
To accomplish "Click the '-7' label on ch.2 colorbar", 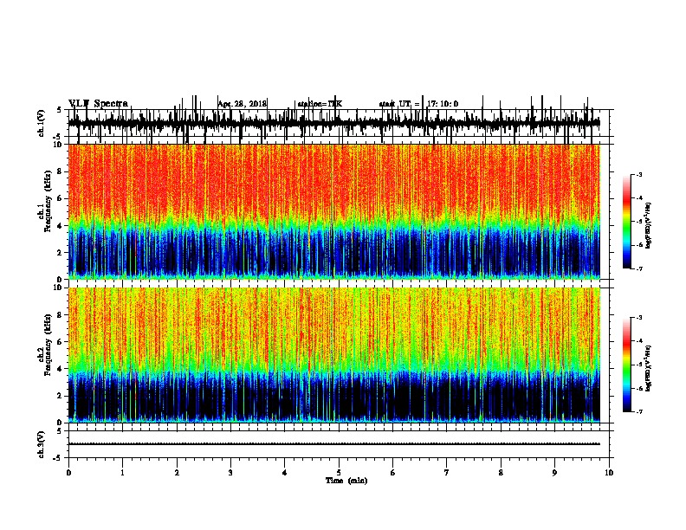I will [x=638, y=412].
